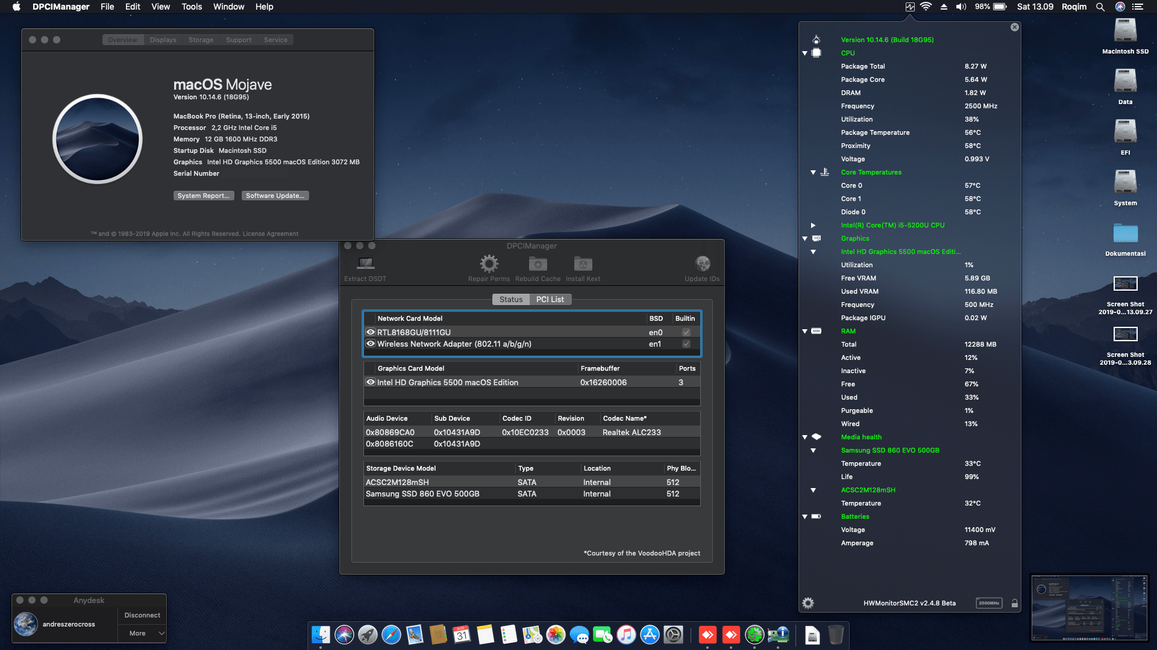The image size is (1157, 650).
Task: Click the Install Kext toolbar icon
Action: click(583, 264)
